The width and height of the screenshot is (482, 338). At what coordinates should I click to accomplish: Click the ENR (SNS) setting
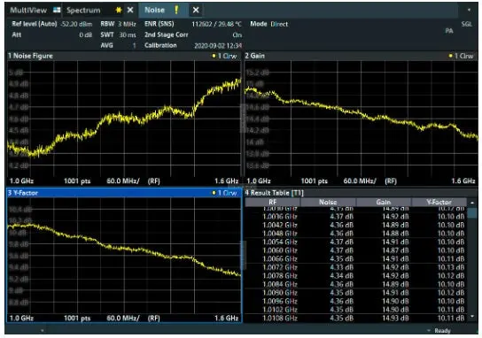193,24
